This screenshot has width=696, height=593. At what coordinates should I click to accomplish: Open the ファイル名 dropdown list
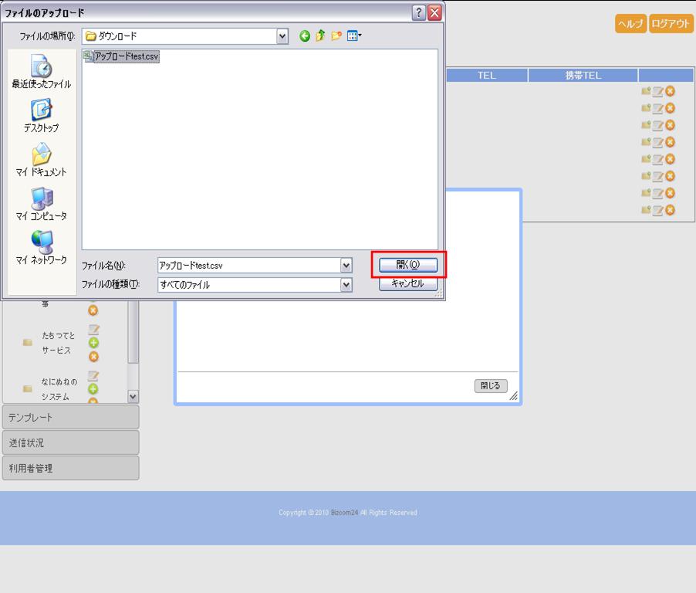[x=346, y=265]
